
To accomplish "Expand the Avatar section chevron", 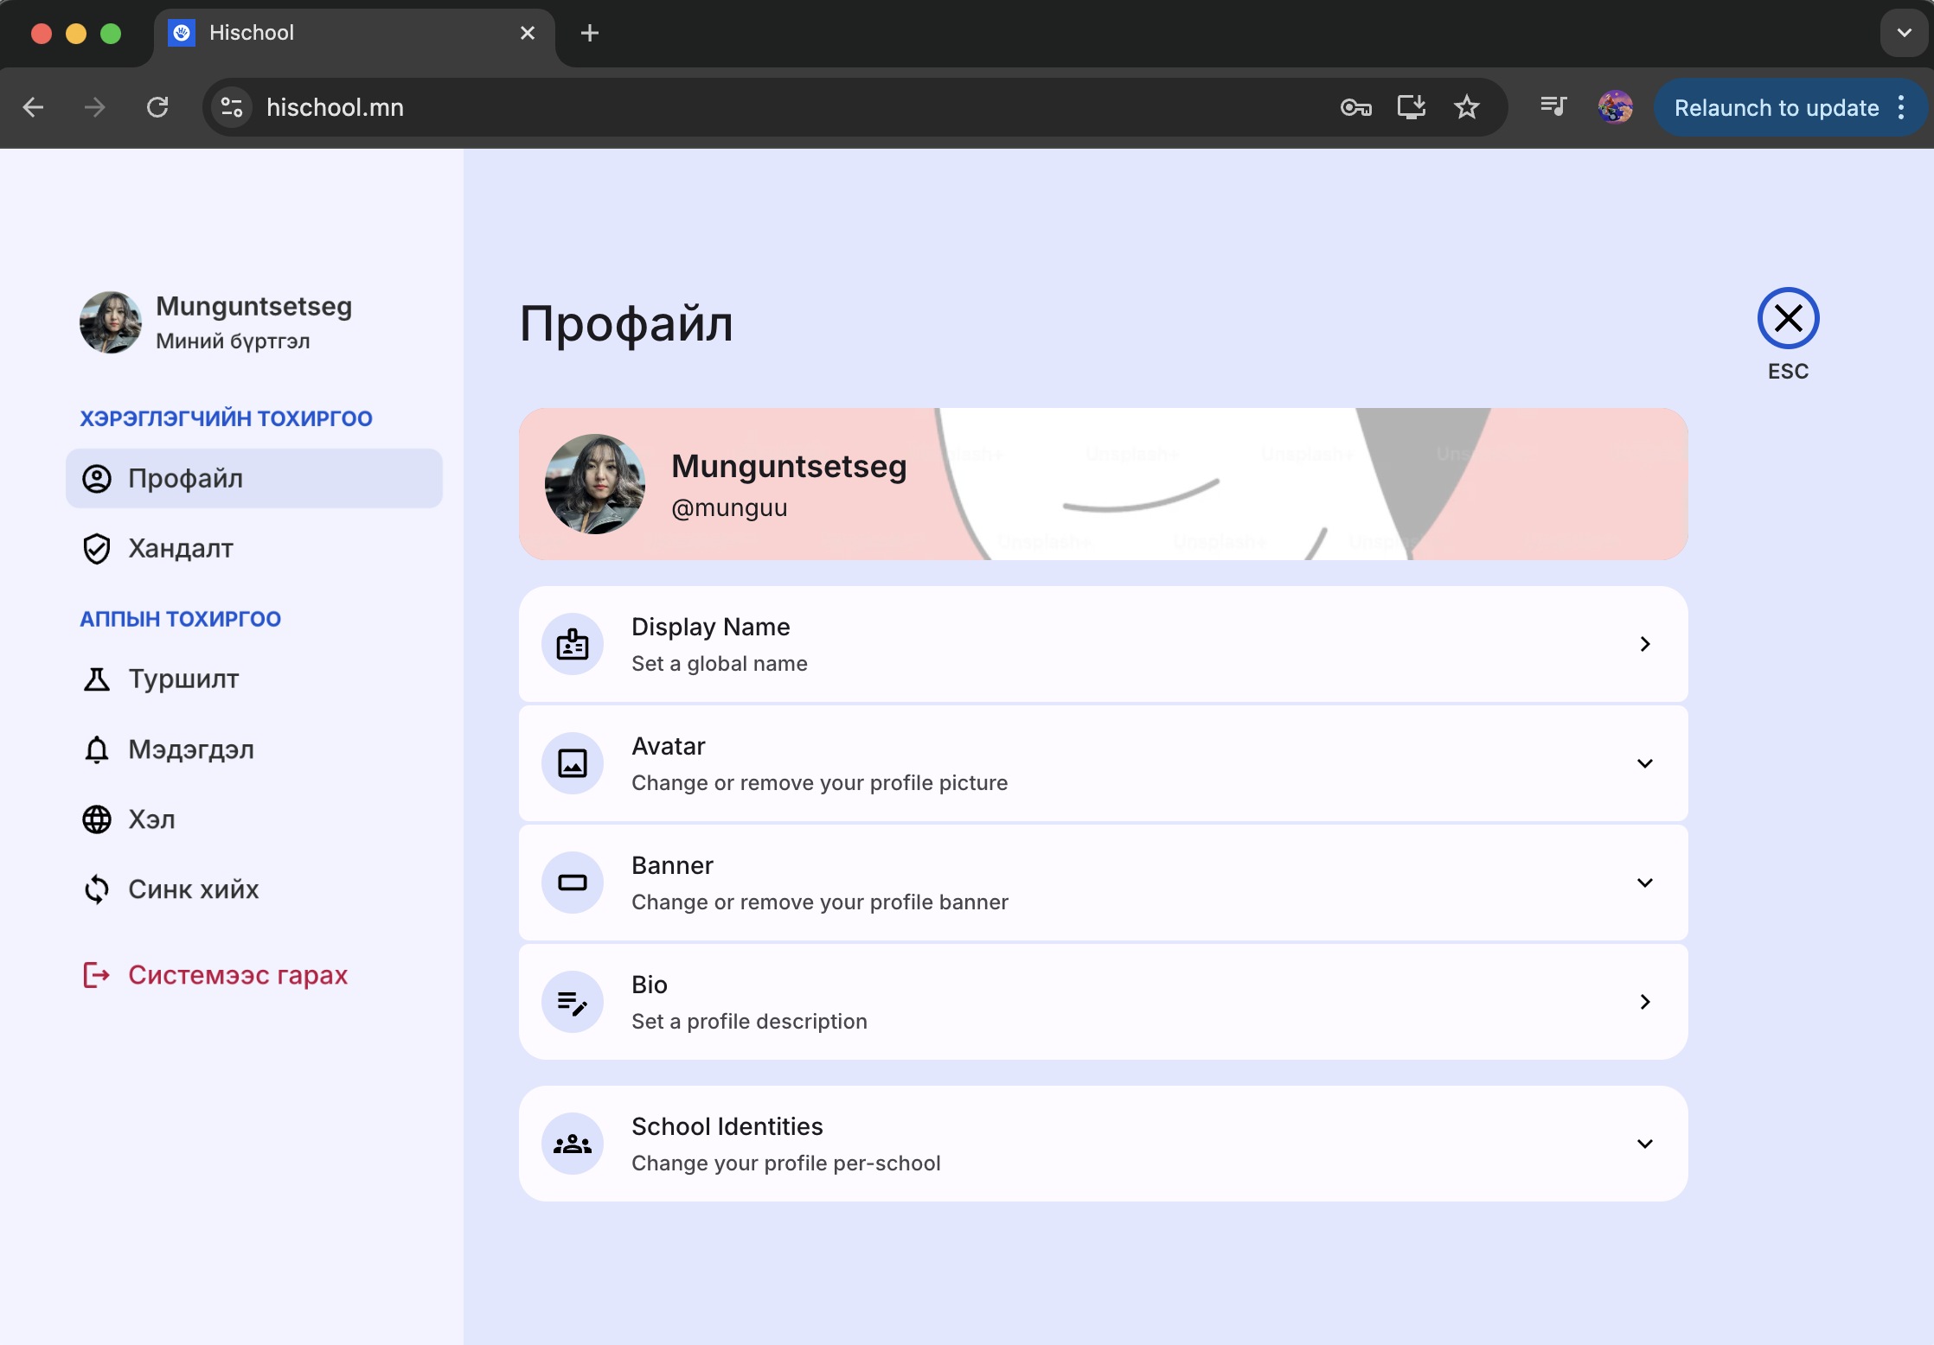I will 1644,763.
